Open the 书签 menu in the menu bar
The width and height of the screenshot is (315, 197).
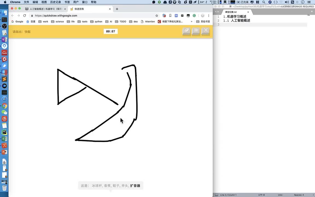(67, 2)
